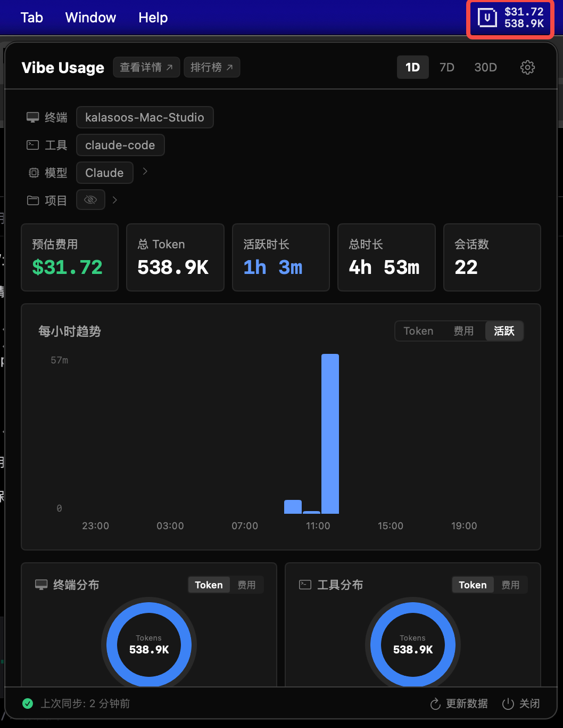This screenshot has width=563, height=728.
Task: Select Token in 终端分布 card
Action: [x=209, y=585]
